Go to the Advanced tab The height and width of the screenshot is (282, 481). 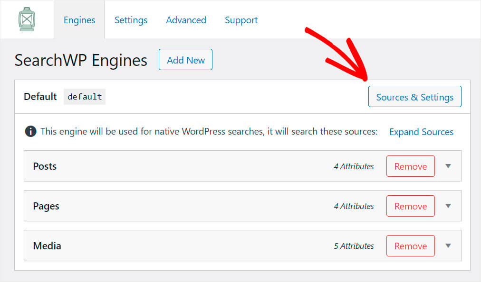[186, 20]
